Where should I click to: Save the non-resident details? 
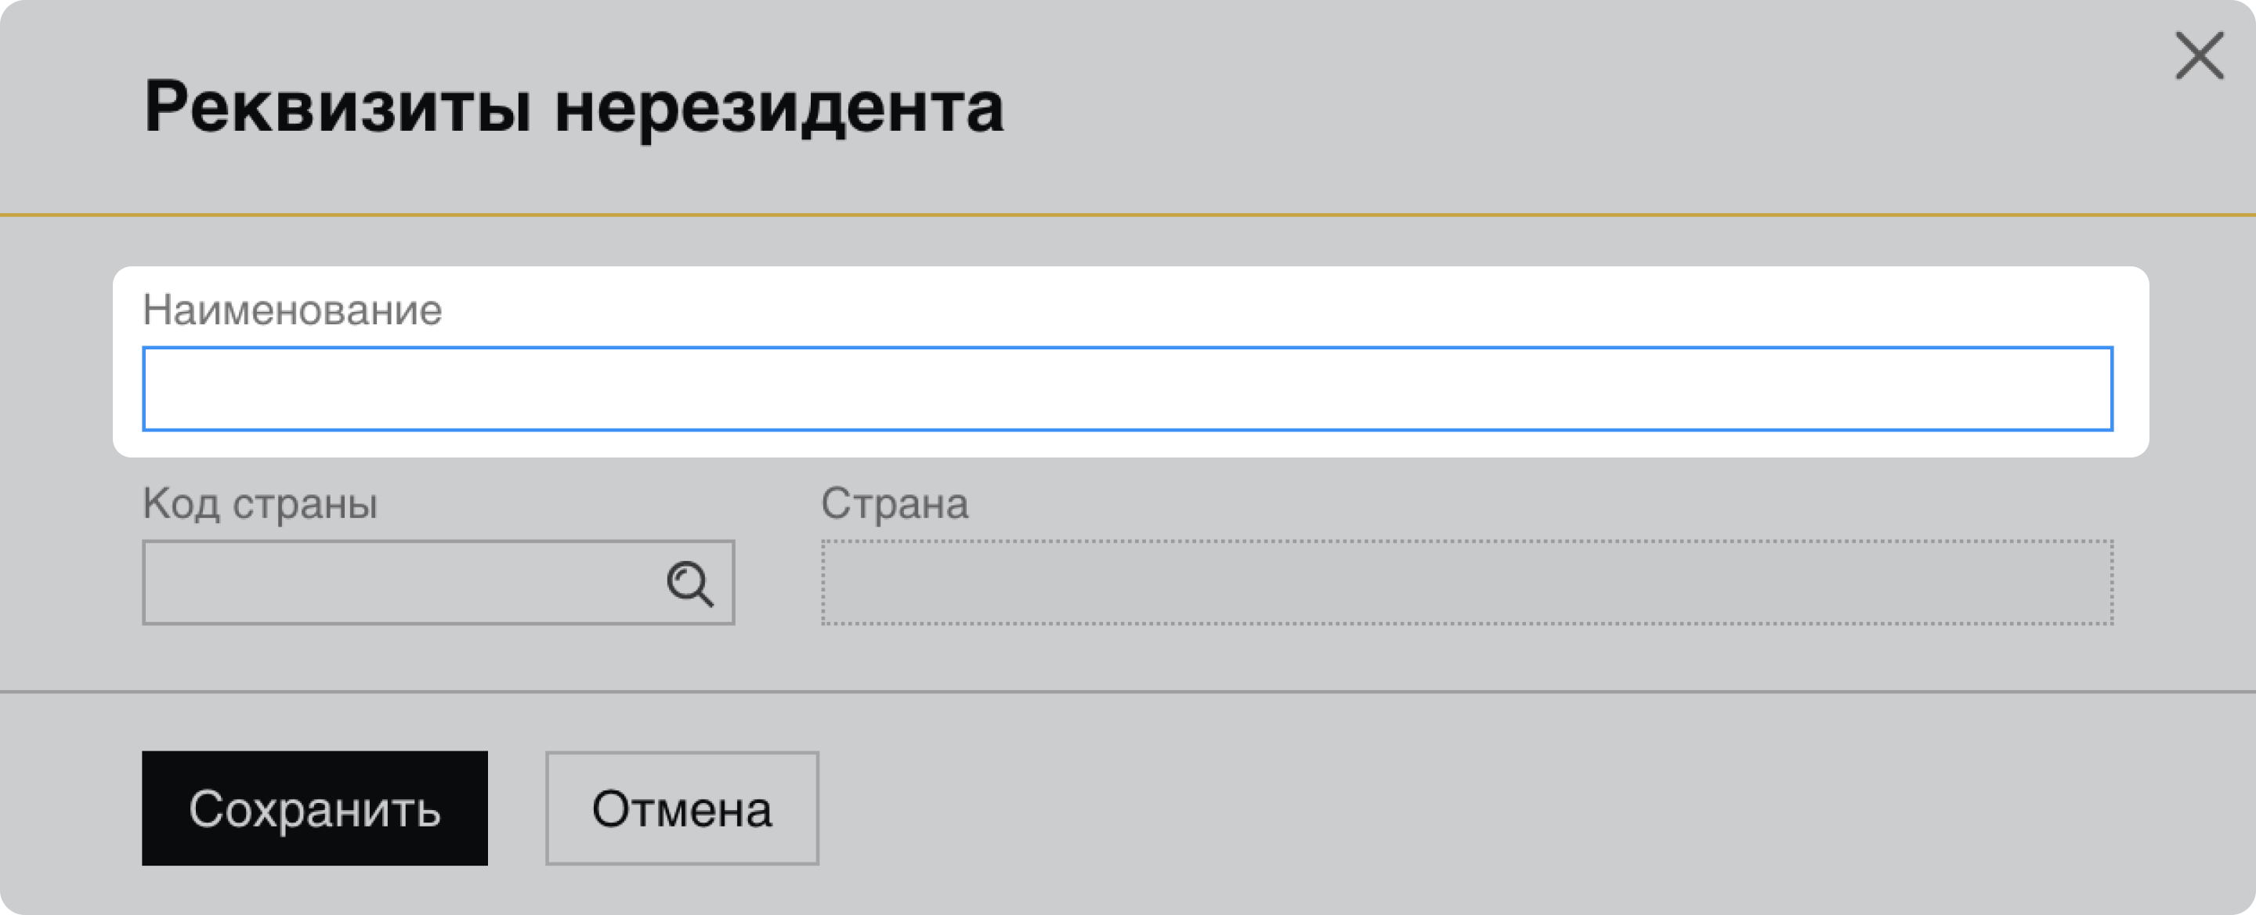(x=314, y=808)
